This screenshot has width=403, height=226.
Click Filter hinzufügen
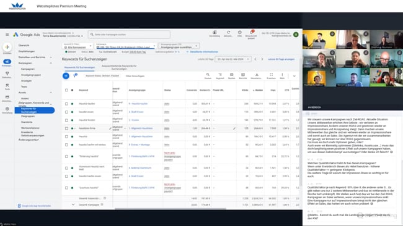pos(135,76)
